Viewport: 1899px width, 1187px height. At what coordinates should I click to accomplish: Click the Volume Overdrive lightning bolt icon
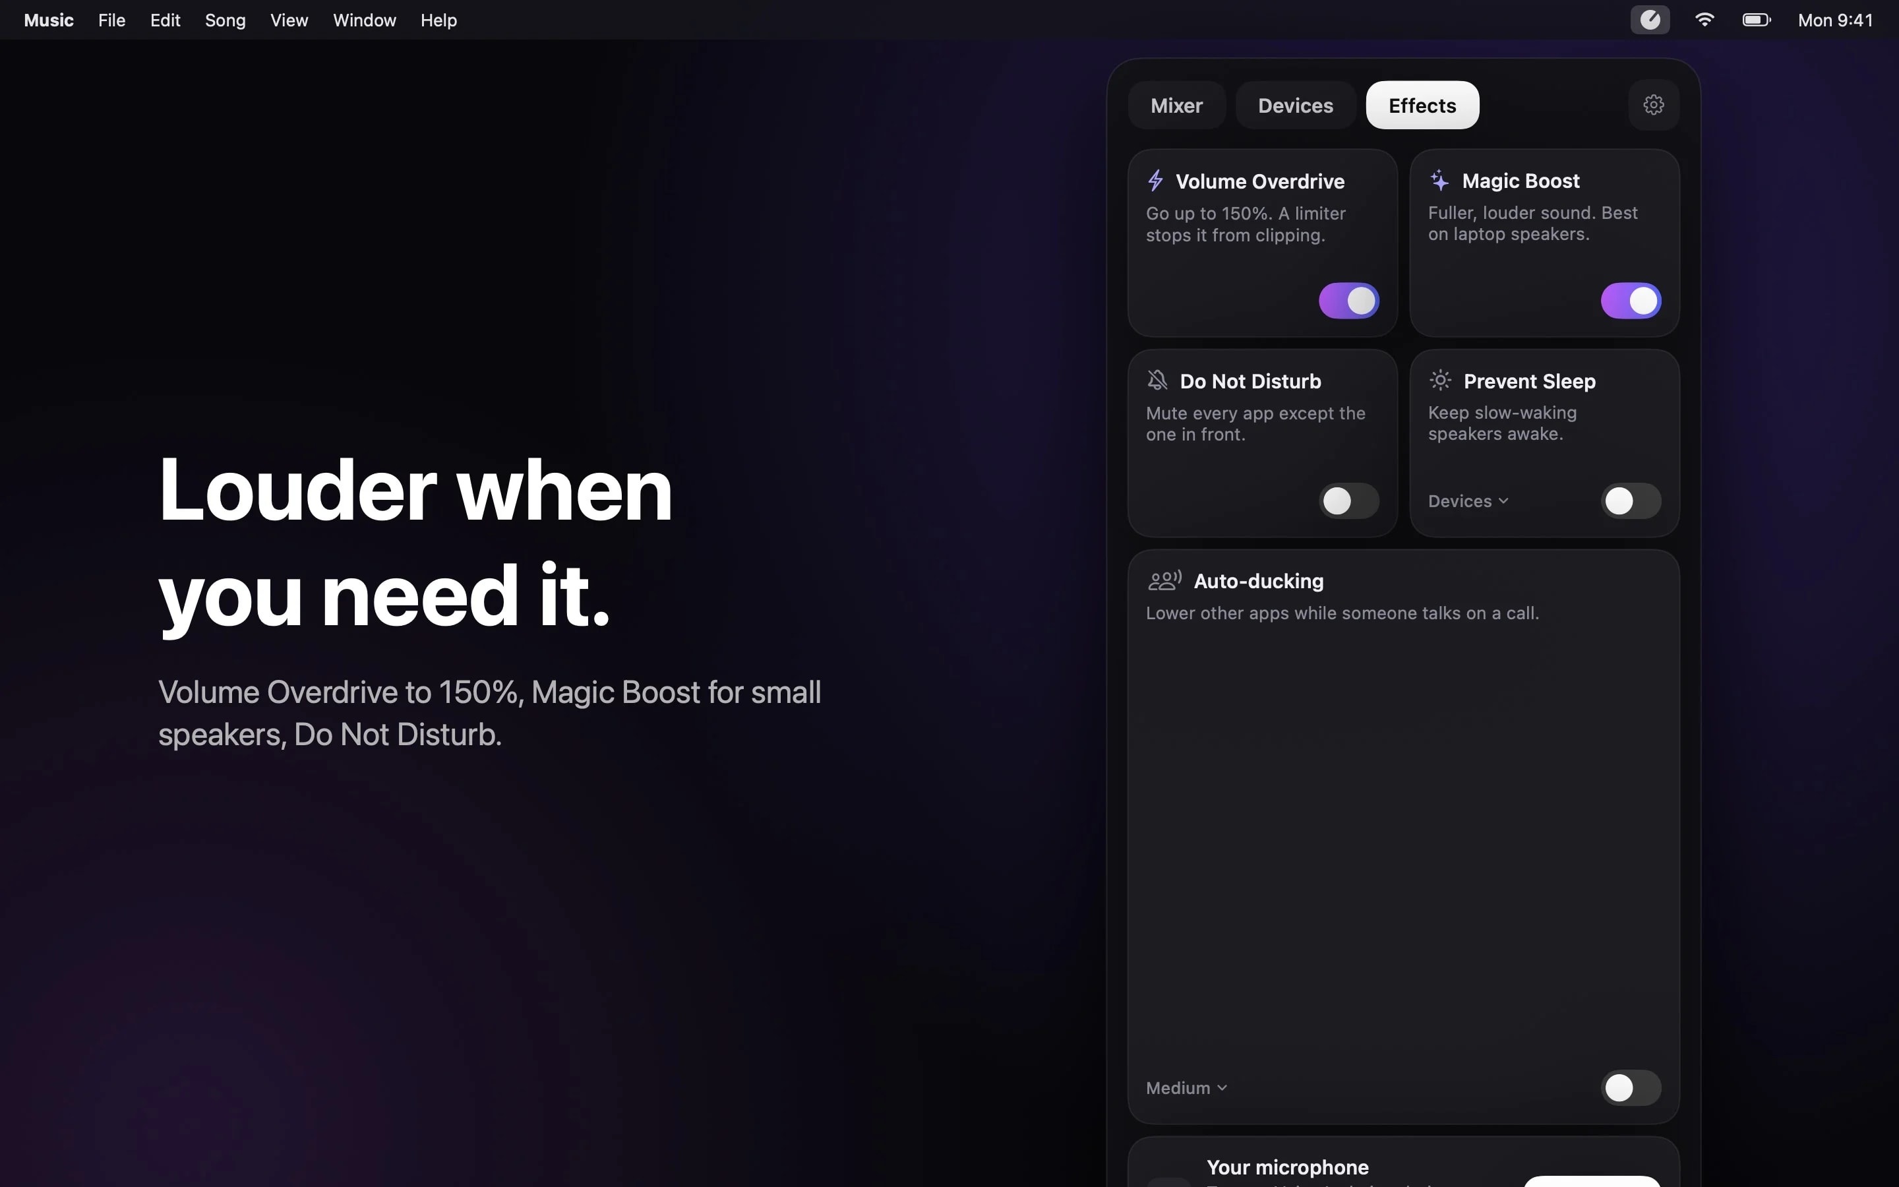pyautogui.click(x=1155, y=181)
